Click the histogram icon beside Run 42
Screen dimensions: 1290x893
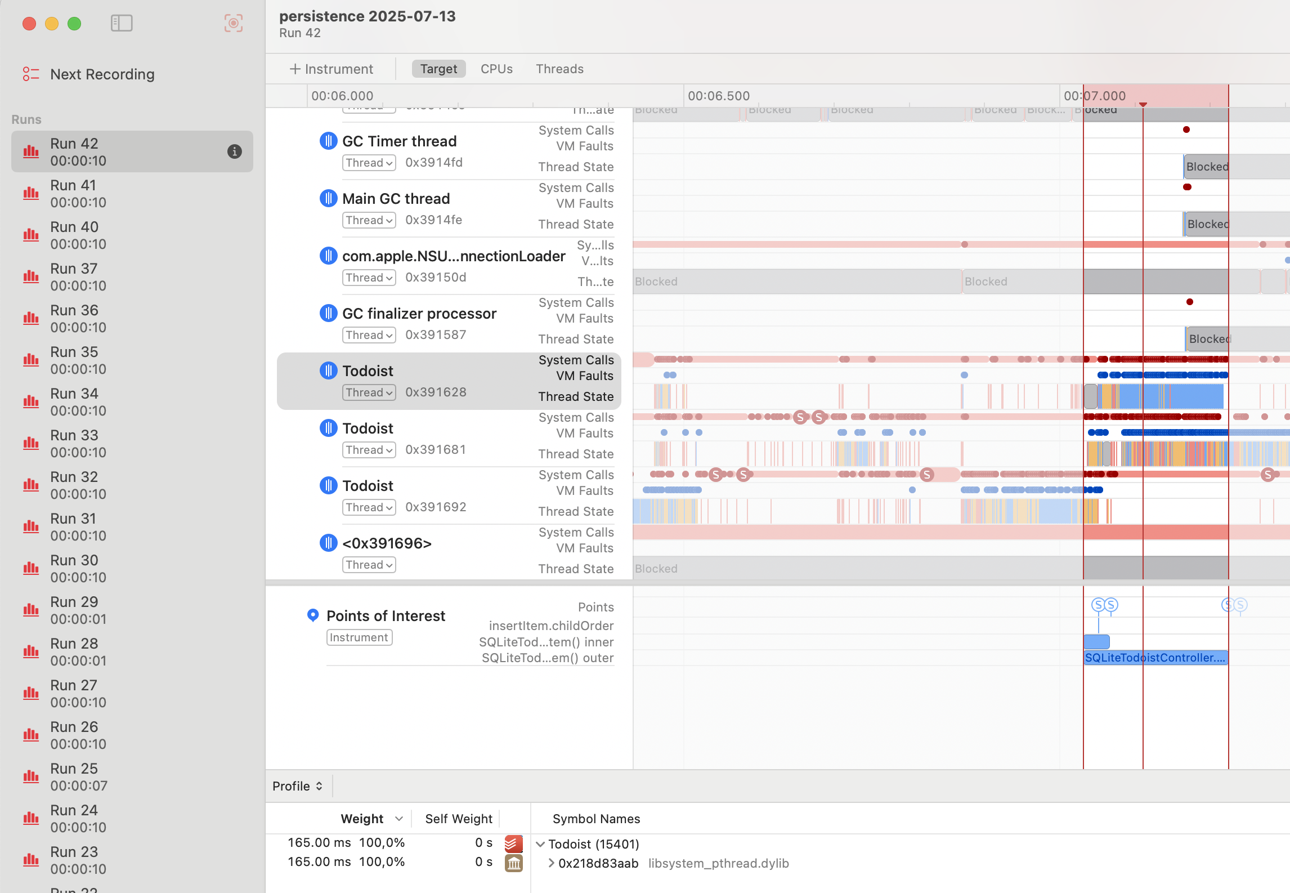[31, 151]
